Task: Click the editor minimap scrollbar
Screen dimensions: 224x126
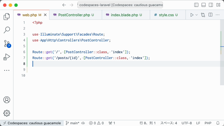Action: pos(222,52)
